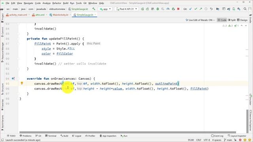Image resolution: width=253 pixels, height=142 pixels.
Task: Open the TODO tool window
Action: tap(11, 136)
